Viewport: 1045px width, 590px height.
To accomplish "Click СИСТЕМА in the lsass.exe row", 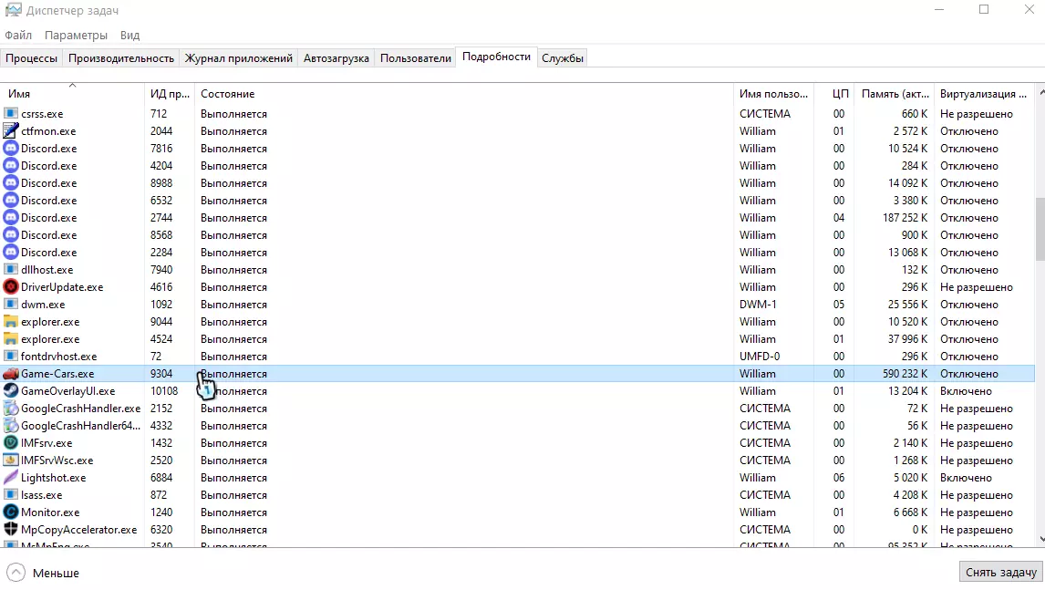I will pos(765,495).
